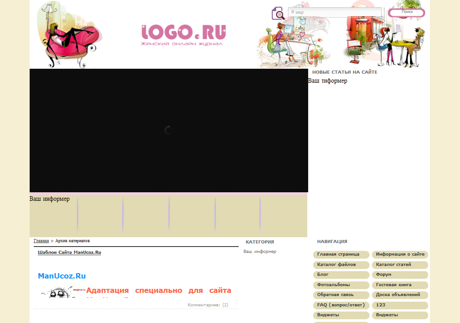Click the КАТЕГОРИЯ section heading

coord(260,242)
